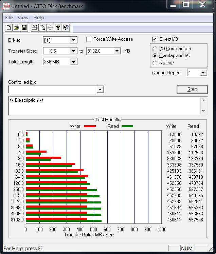Image resolution: width=216 pixels, height=254 pixels.
Task: Enable the Force Write Access checkbox
Action: pos(89,39)
